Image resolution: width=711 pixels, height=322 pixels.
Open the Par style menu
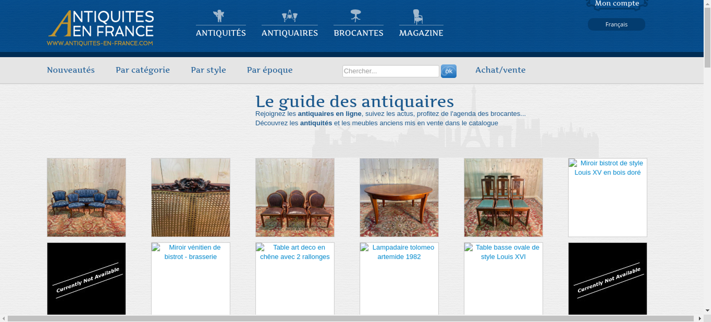point(208,70)
